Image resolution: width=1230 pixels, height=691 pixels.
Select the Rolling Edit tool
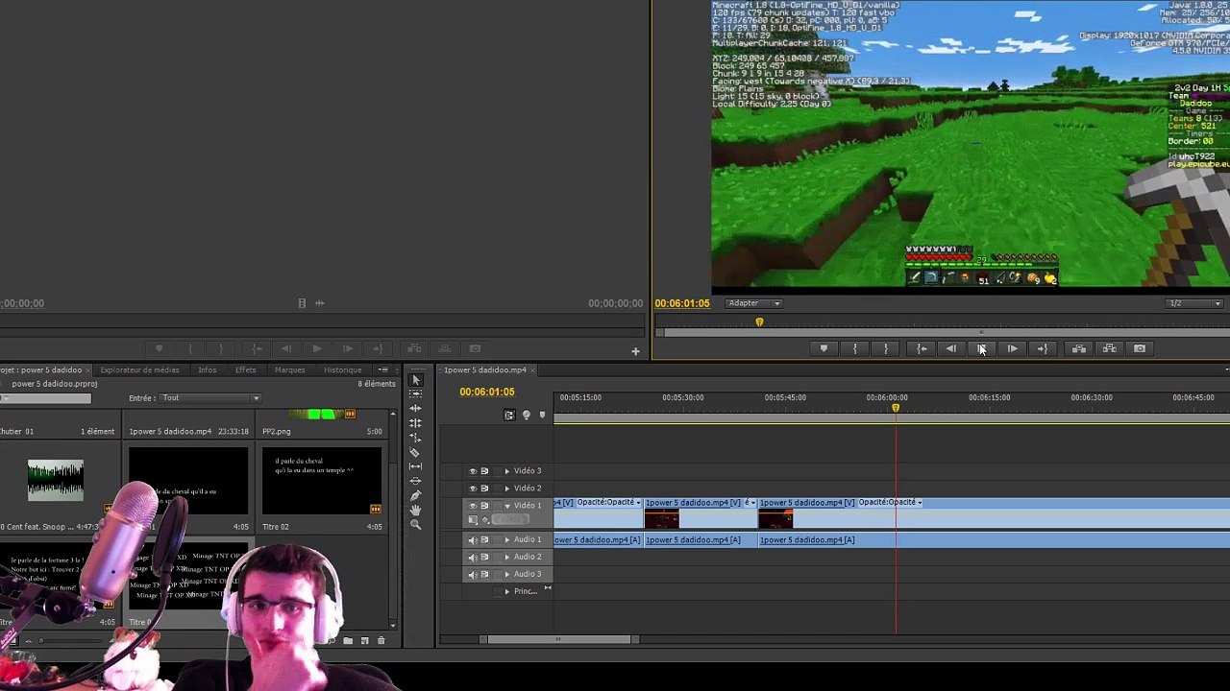416,423
